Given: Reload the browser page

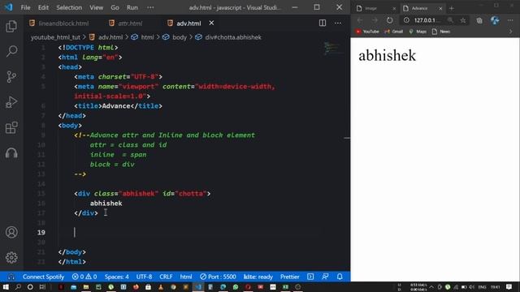Looking at the screenshot, I should (389, 20).
